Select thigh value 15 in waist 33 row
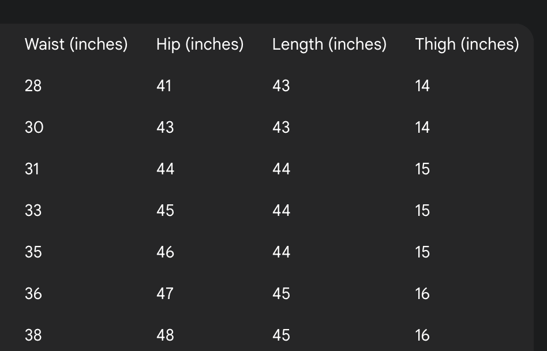547x351 pixels. coord(422,210)
